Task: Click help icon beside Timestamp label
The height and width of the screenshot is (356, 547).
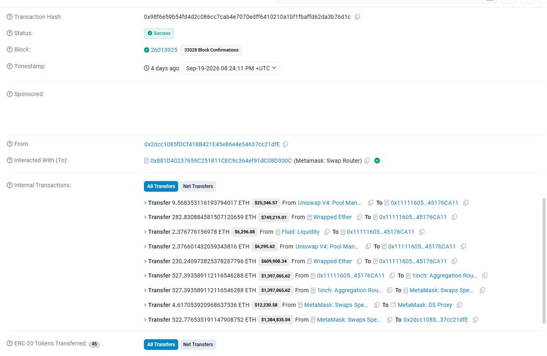Action: click(x=10, y=67)
